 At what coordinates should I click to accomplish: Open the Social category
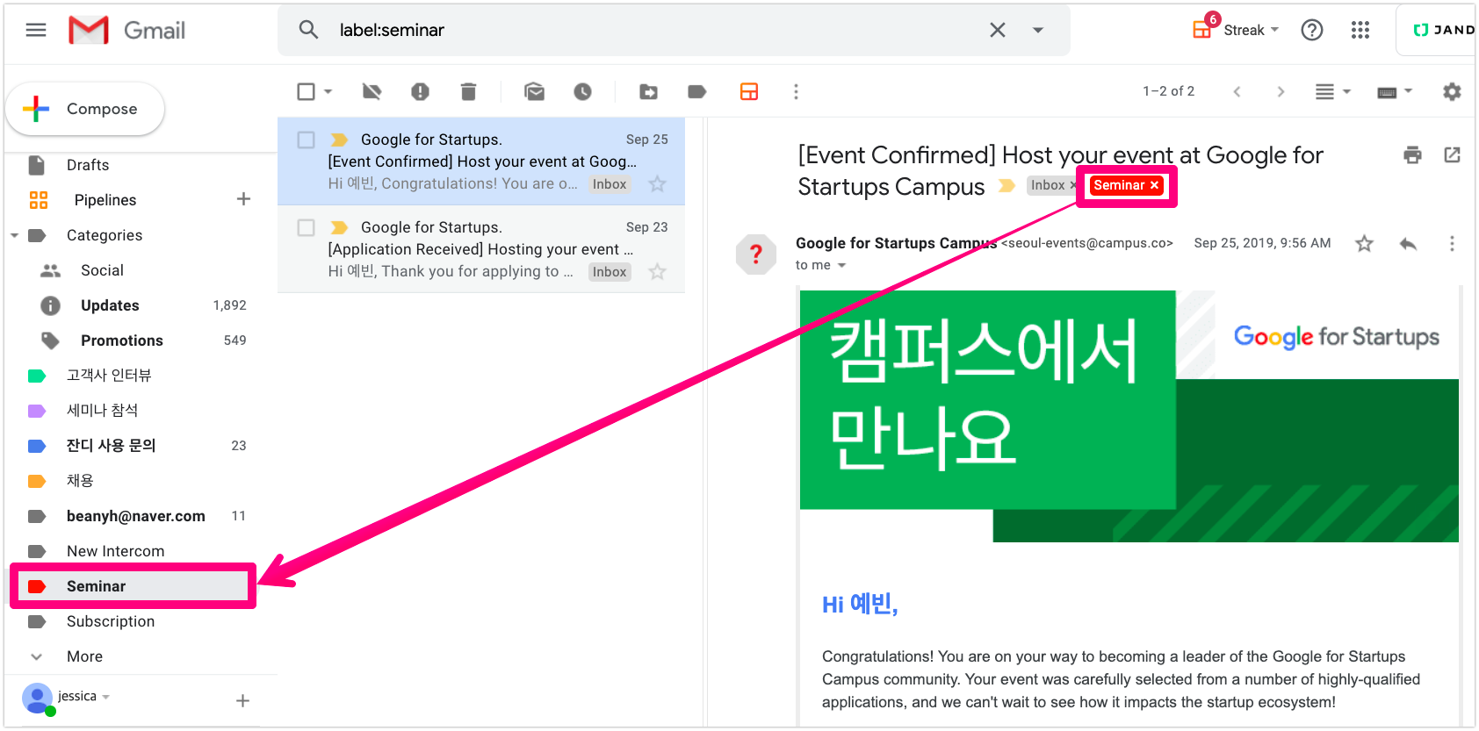[102, 270]
